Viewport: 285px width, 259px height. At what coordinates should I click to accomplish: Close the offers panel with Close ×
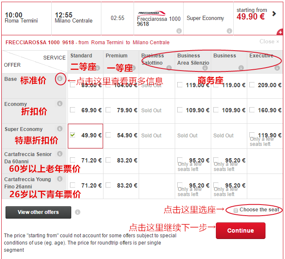(269, 42)
